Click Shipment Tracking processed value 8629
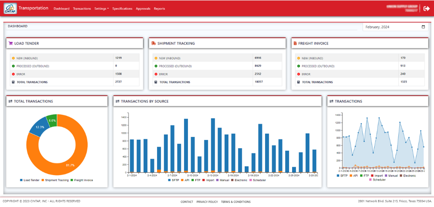 (258, 66)
